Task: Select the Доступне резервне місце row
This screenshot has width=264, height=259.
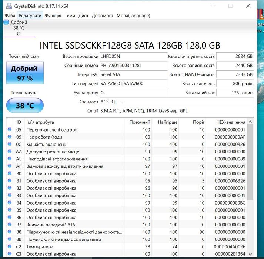Action: (x=127, y=152)
